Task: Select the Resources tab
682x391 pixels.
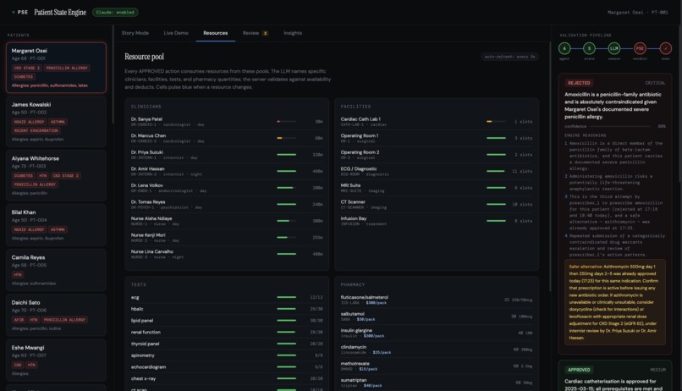Action: pos(215,33)
